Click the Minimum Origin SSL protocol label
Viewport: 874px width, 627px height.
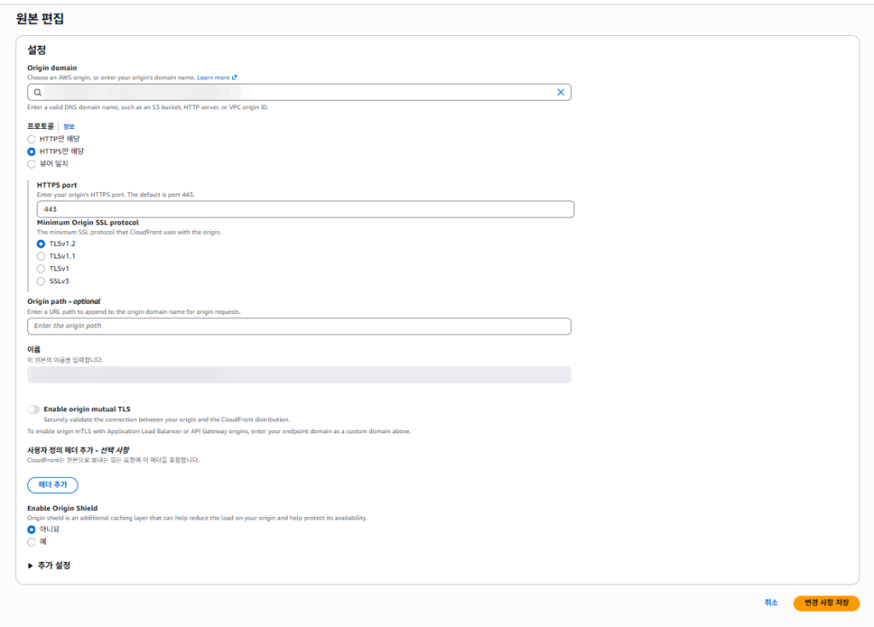pyautogui.click(x=88, y=223)
